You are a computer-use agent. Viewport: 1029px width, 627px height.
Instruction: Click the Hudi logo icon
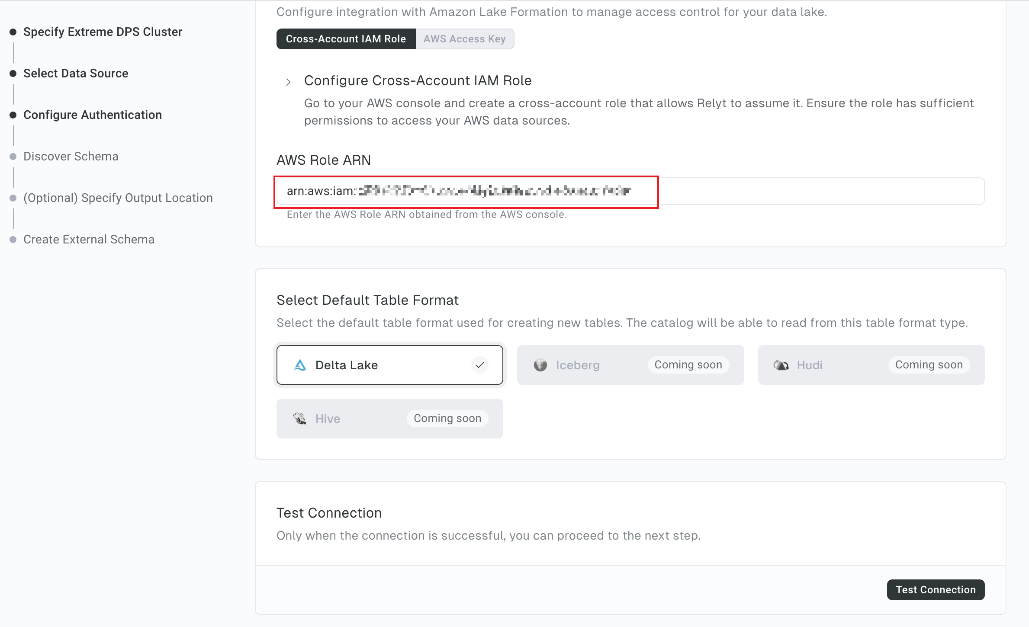point(781,365)
